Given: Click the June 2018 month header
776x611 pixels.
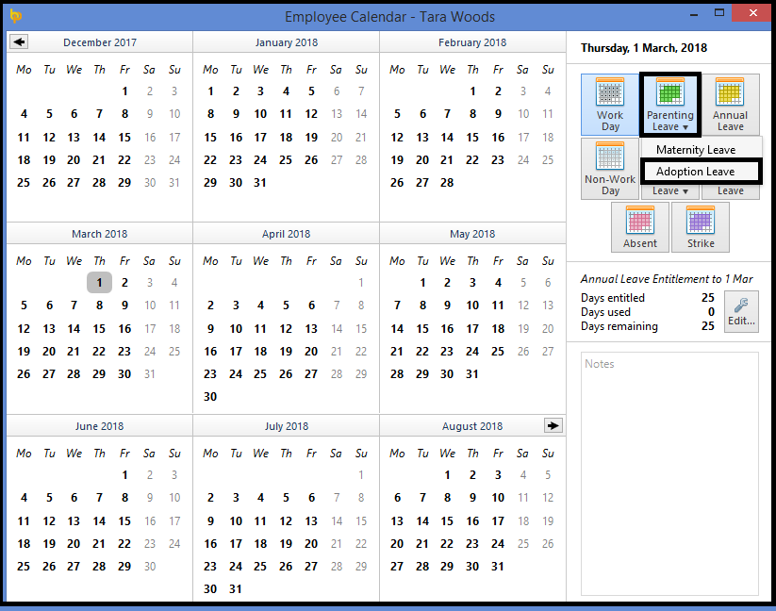Looking at the screenshot, I should [99, 426].
